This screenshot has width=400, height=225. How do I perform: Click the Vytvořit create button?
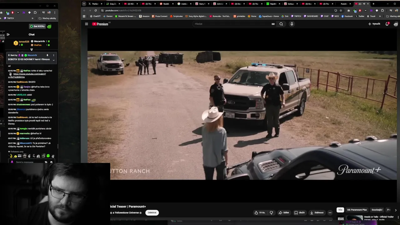pos(374,24)
